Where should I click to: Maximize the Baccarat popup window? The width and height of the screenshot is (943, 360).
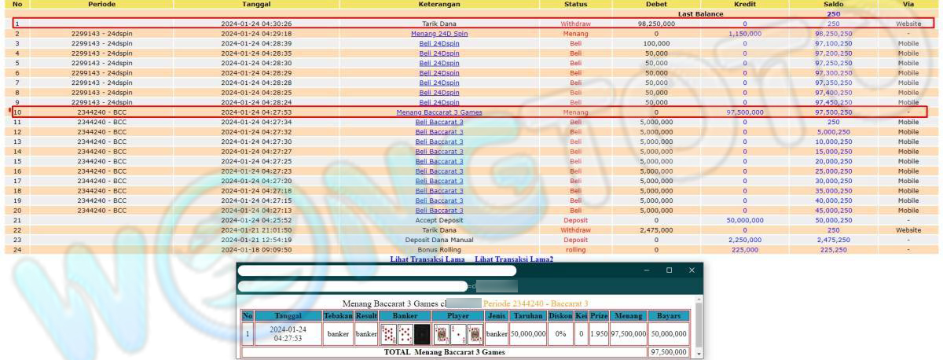(669, 270)
